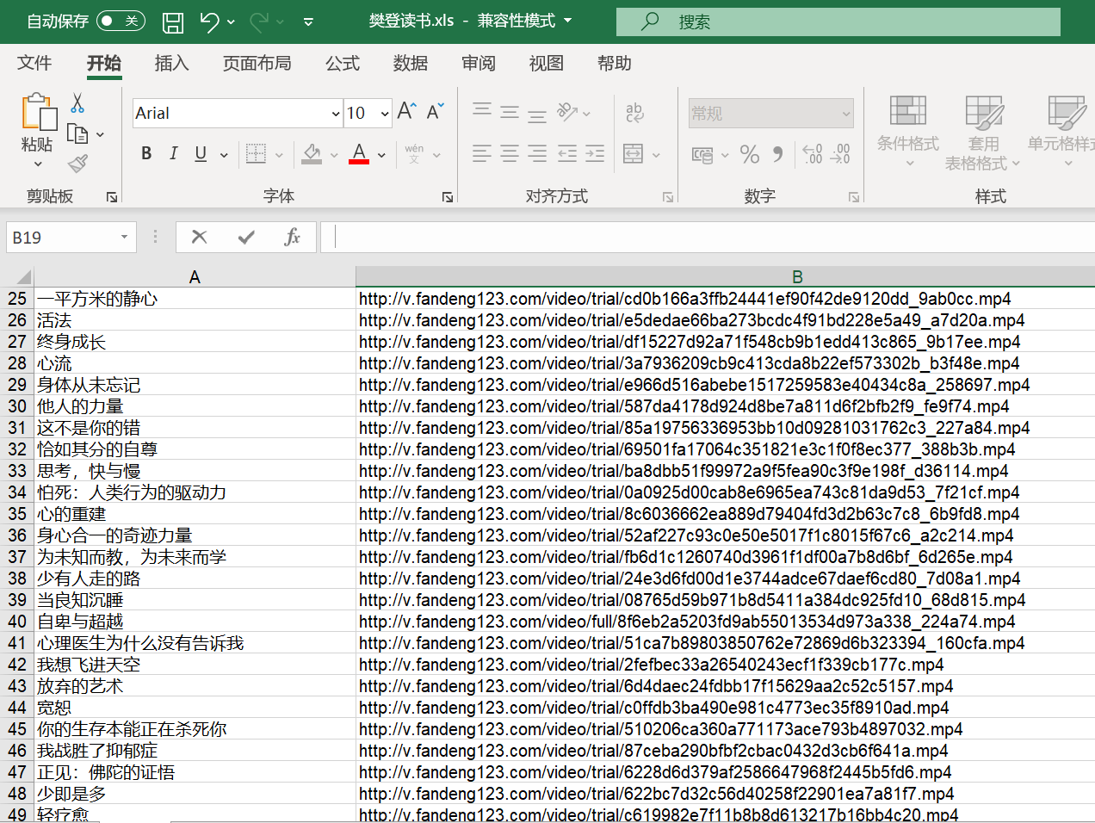
Task: Apply red font color swatch
Action: (x=359, y=154)
